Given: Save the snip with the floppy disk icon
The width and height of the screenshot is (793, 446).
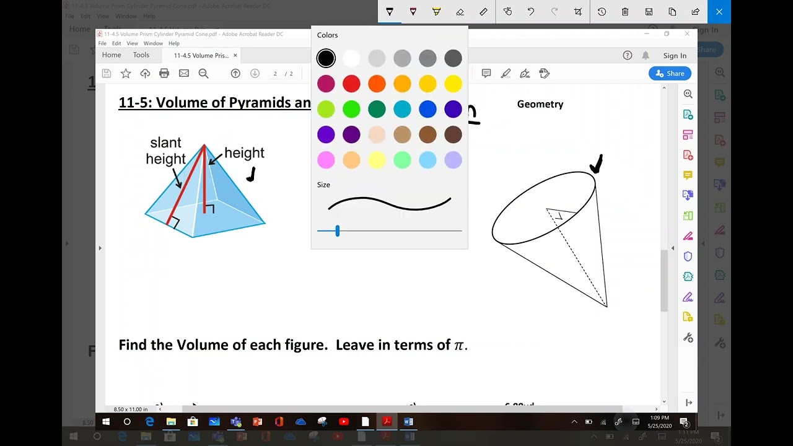Looking at the screenshot, I should [649, 12].
